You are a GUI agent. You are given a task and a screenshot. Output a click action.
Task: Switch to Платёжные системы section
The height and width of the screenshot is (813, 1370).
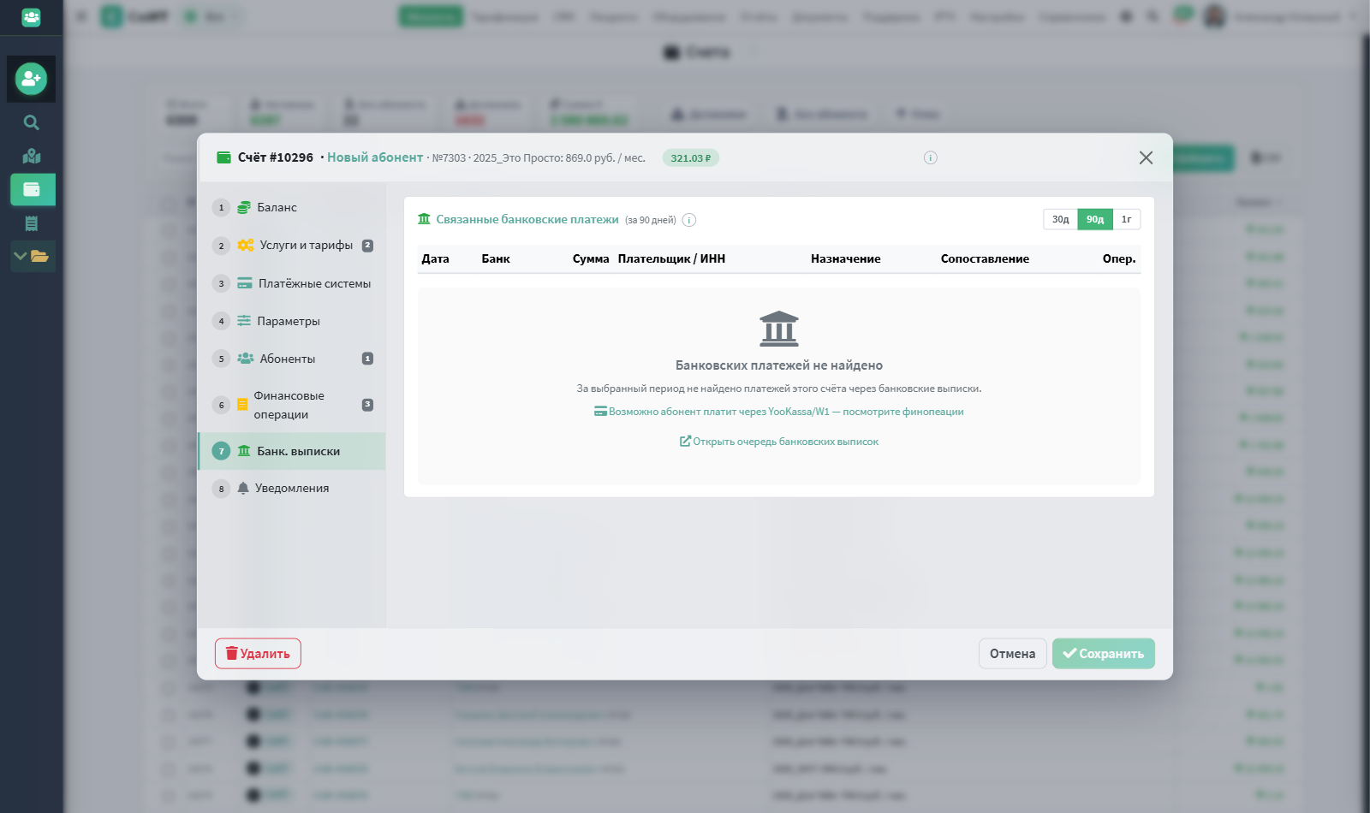tap(292, 283)
